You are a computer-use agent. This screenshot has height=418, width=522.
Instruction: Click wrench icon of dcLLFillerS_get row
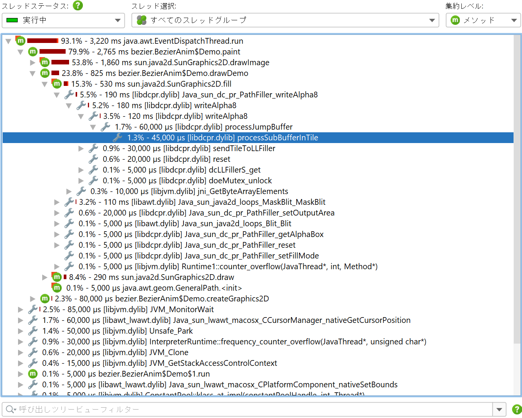[x=93, y=170]
